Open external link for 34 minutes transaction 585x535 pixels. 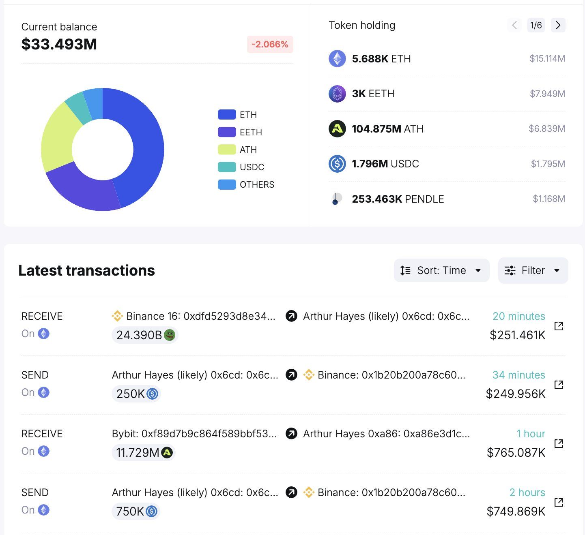[x=559, y=385]
